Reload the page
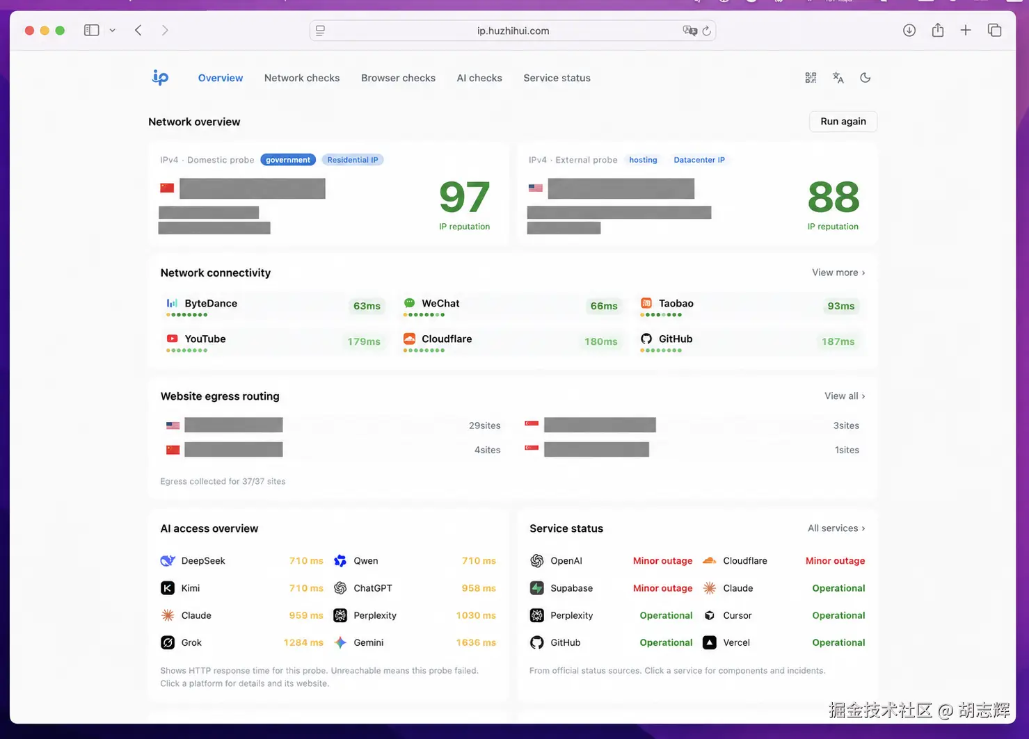 [706, 31]
